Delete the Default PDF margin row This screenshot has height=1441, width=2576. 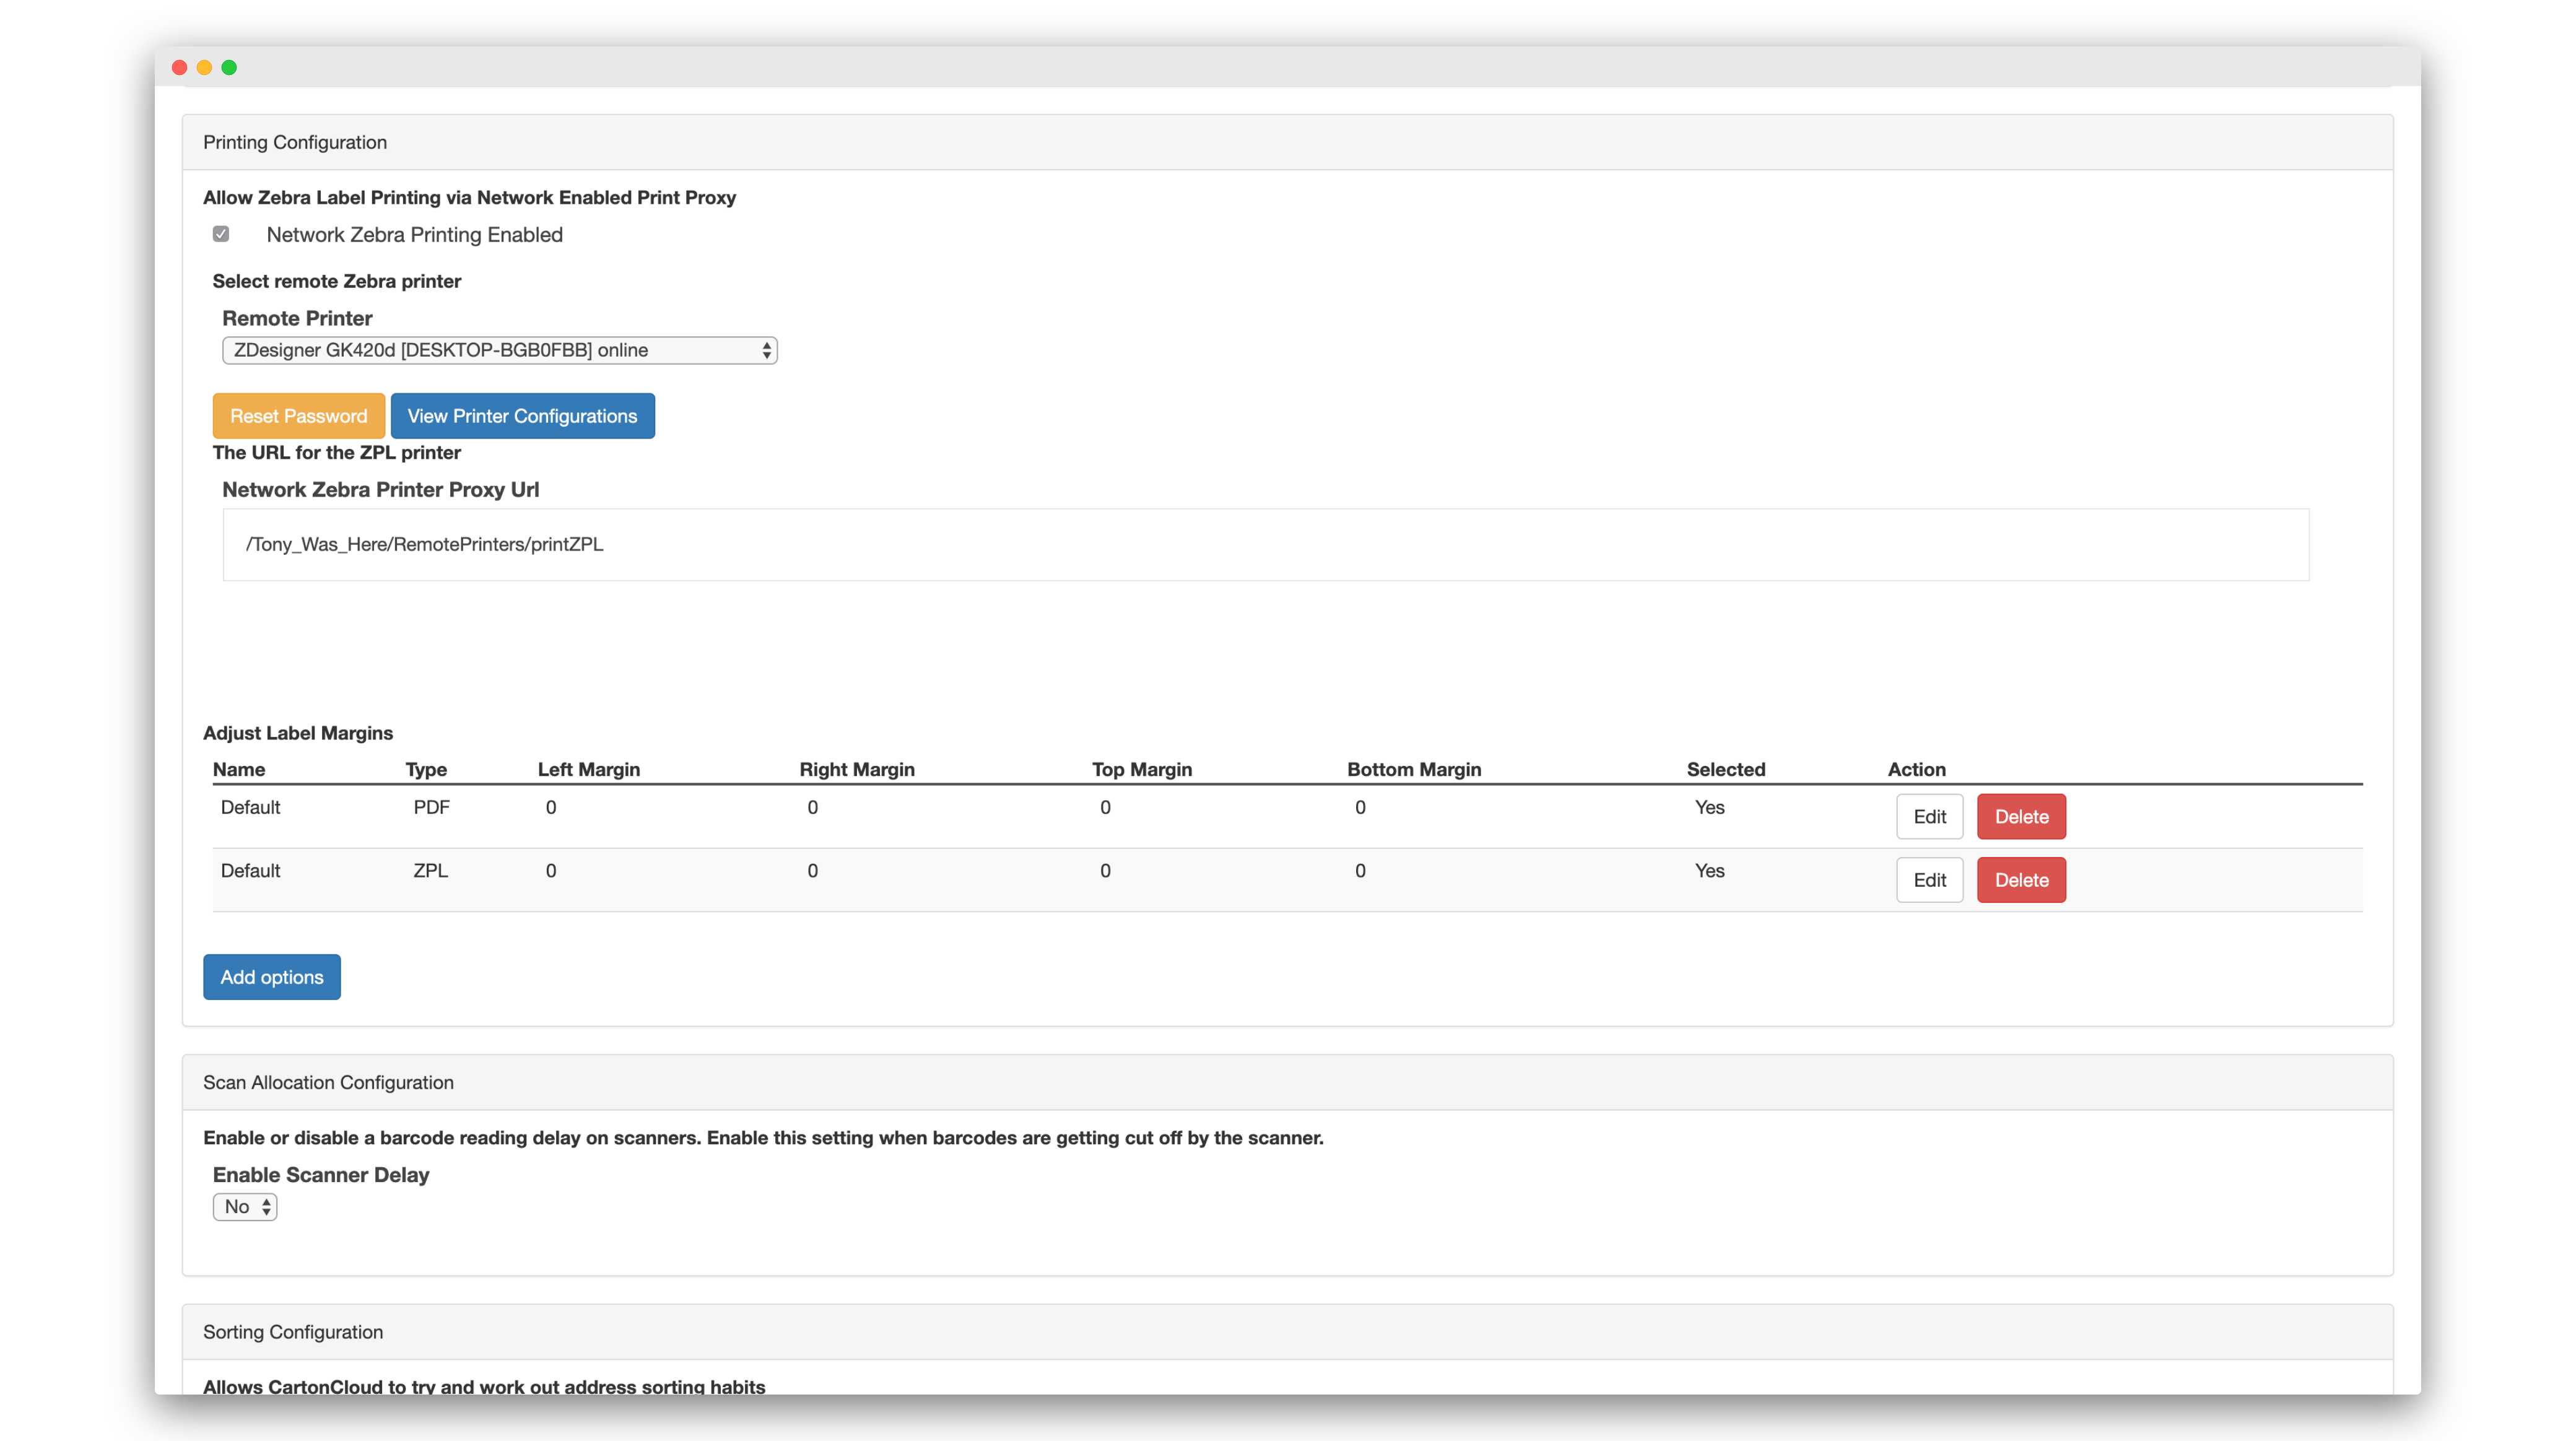2021,817
